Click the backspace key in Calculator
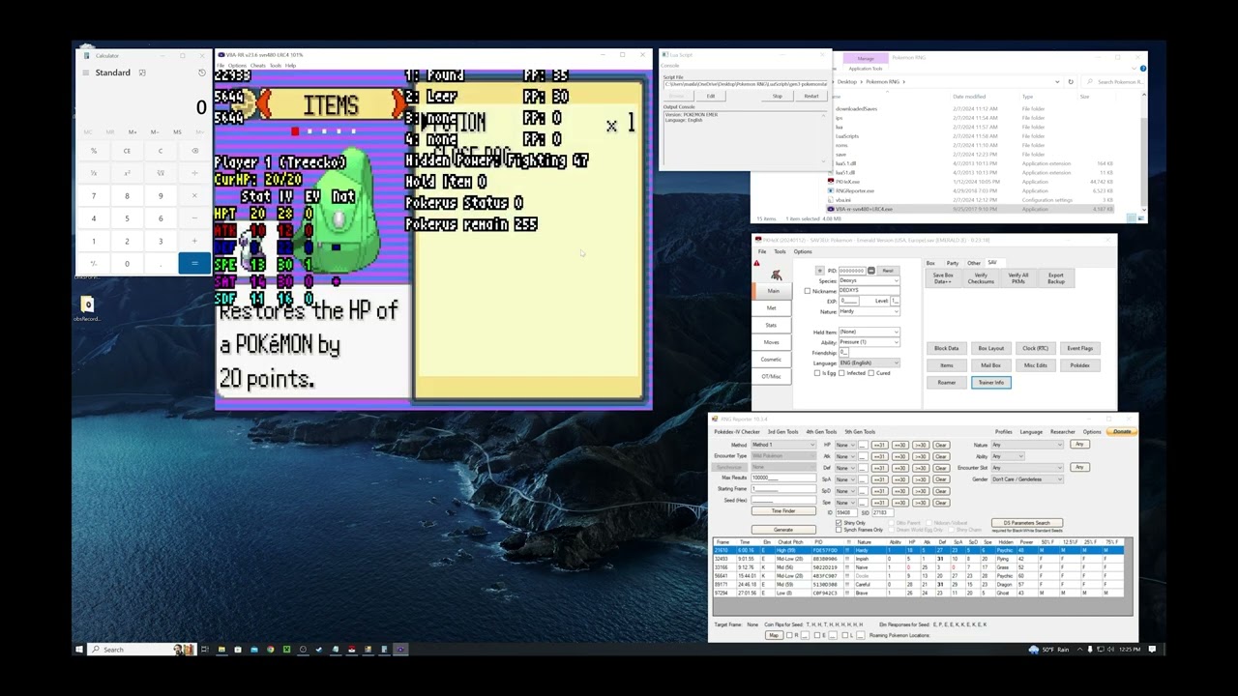The width and height of the screenshot is (1238, 696). pyautogui.click(x=194, y=151)
